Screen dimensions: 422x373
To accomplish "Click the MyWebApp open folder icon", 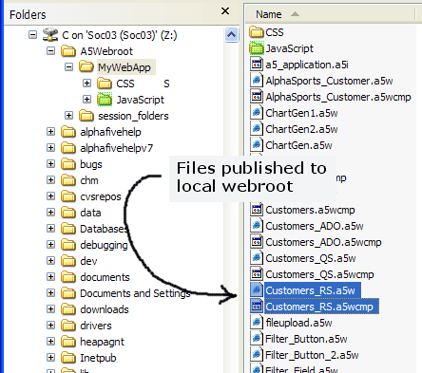I will [86, 66].
